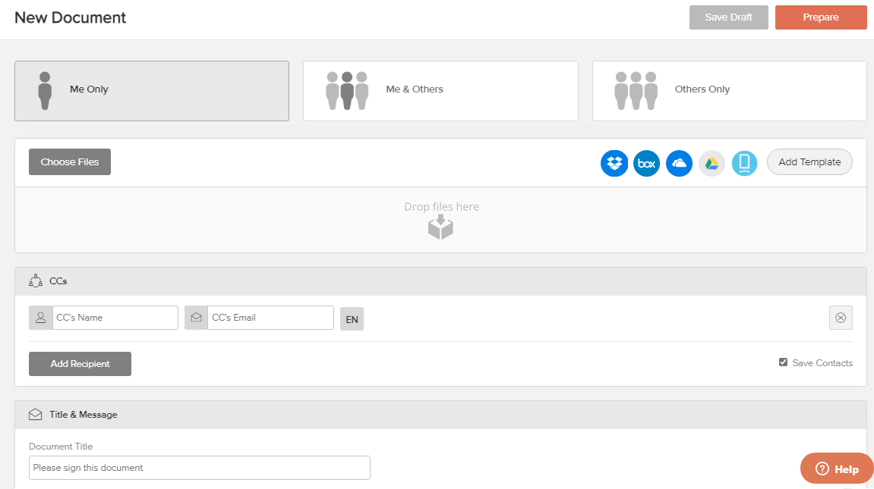Viewport: 874px width, 489px height.
Task: Upload a file from Dropbox
Action: (x=614, y=163)
